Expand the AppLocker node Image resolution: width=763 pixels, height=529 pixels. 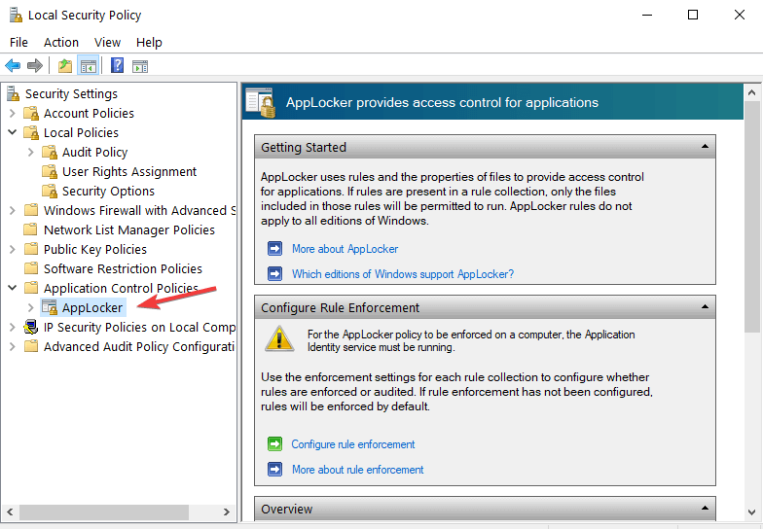coord(31,307)
